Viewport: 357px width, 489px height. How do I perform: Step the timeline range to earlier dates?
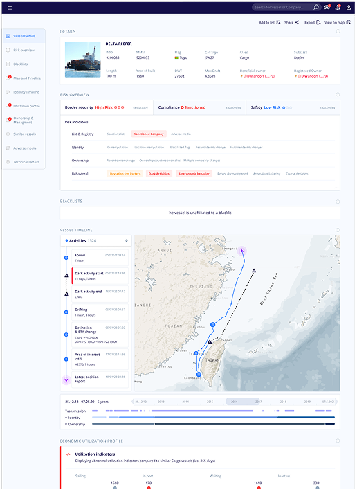[x=133, y=402]
